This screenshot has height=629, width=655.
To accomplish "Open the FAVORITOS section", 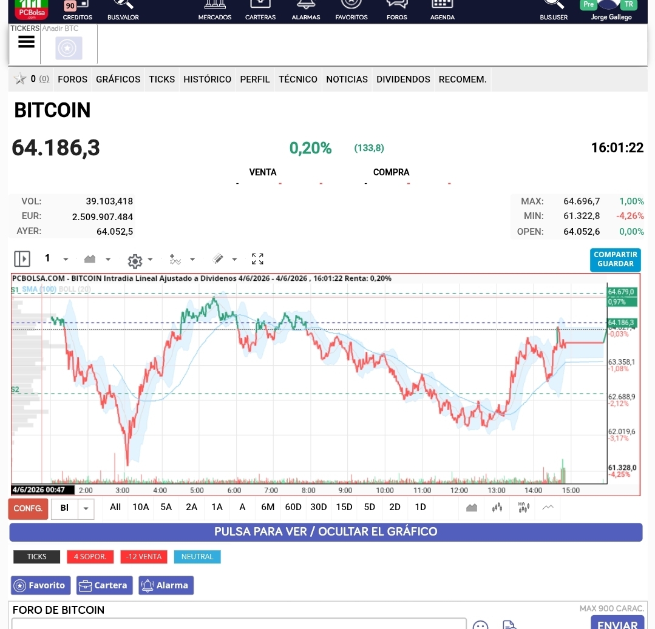I will tap(351, 10).
